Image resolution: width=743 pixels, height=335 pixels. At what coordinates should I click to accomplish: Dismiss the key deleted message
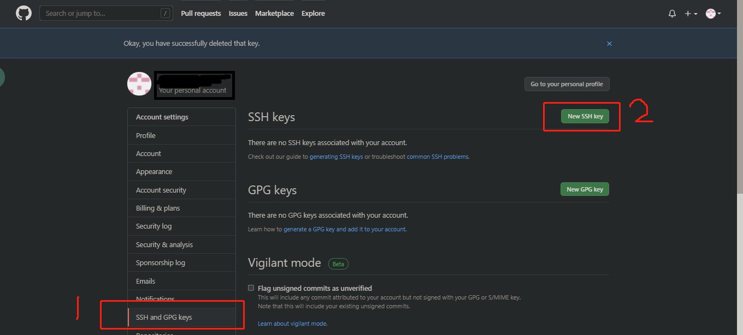coord(609,44)
